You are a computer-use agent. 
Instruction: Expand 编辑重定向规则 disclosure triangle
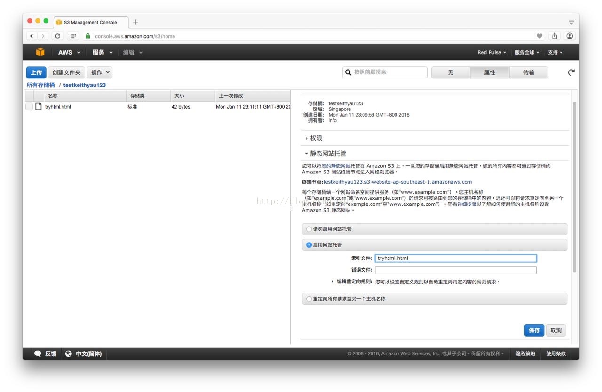333,282
